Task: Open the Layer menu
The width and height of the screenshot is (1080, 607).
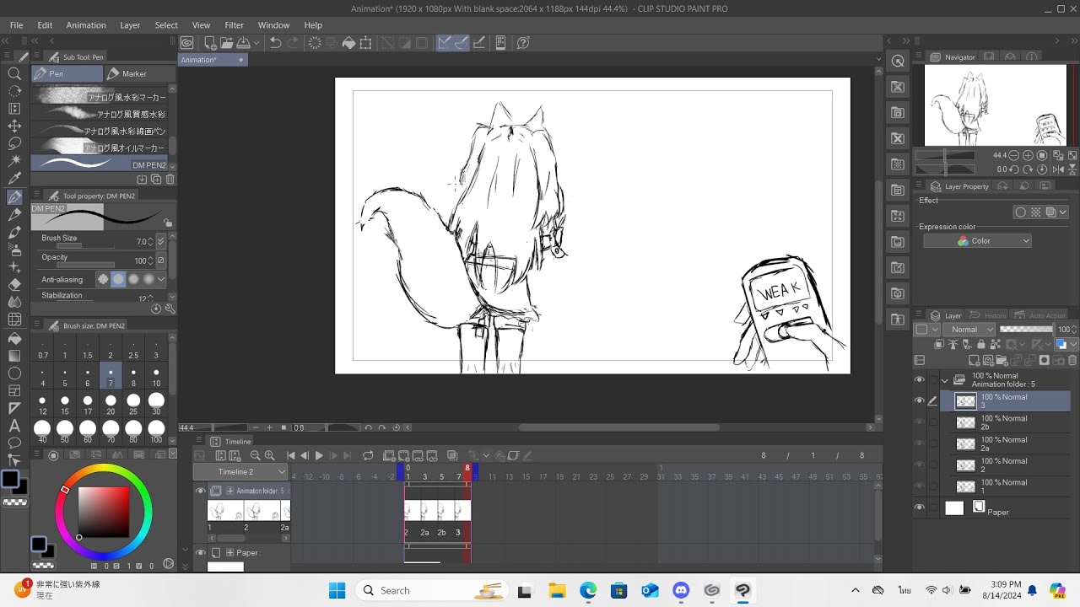Action: point(130,25)
